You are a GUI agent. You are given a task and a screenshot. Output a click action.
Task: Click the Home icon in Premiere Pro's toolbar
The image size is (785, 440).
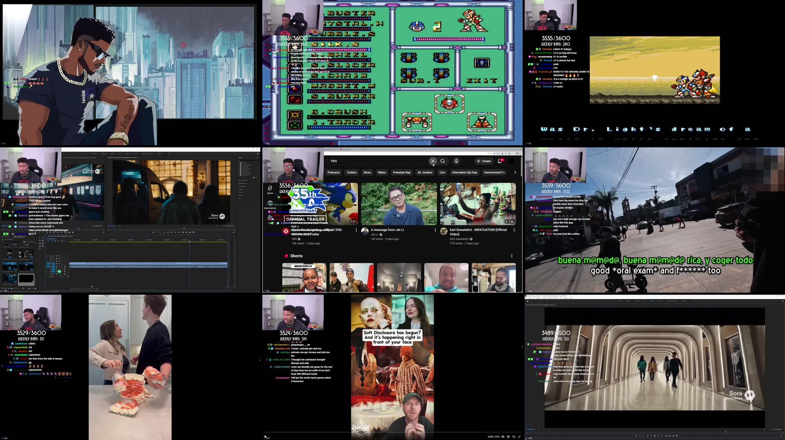(528, 301)
